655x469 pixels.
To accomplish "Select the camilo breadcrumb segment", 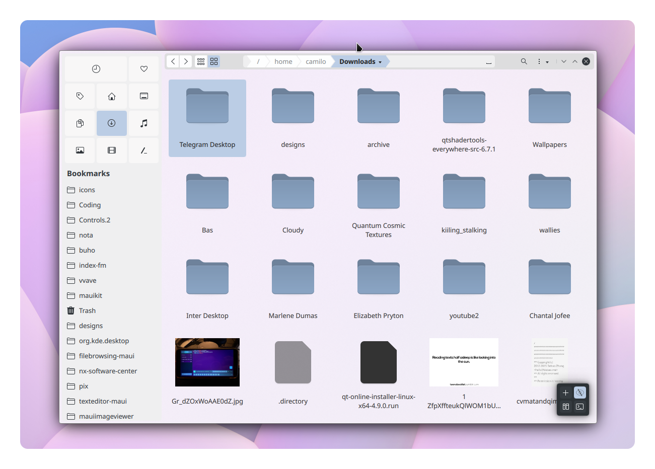I will pos(316,61).
